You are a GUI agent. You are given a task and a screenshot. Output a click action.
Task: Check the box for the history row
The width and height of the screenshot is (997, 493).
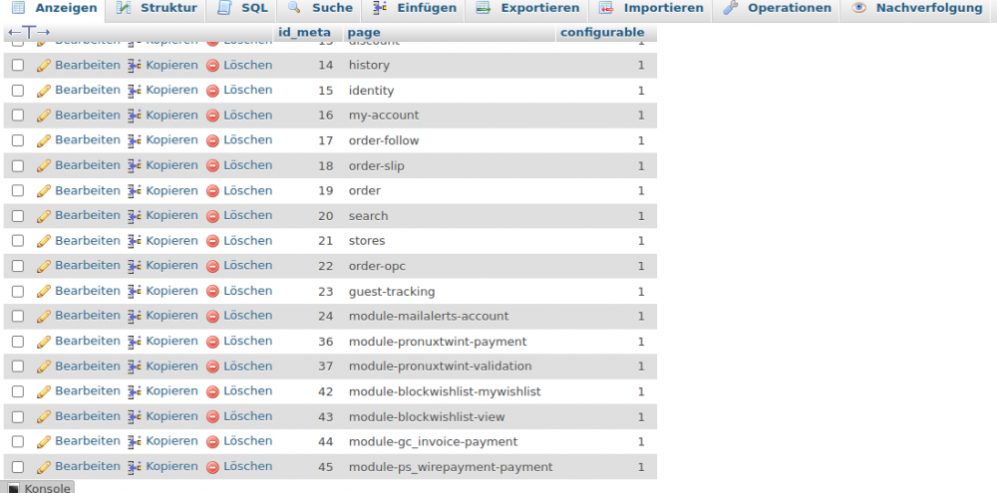[x=18, y=65]
